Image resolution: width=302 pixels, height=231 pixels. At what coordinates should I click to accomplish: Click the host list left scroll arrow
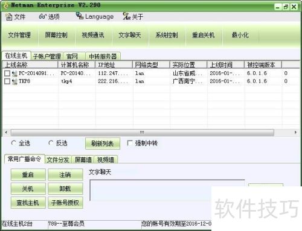click(x=6, y=132)
